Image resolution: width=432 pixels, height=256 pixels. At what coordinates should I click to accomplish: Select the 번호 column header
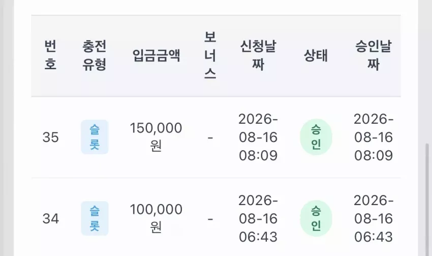(x=50, y=55)
